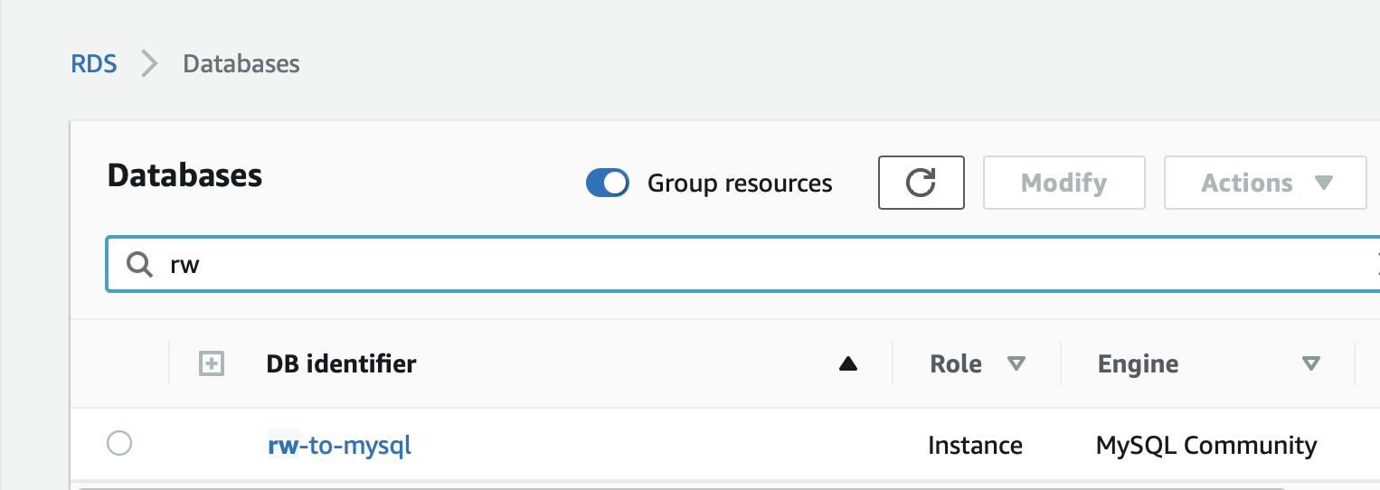
Task: Go to RDS in the breadcrumb
Action: (94, 64)
